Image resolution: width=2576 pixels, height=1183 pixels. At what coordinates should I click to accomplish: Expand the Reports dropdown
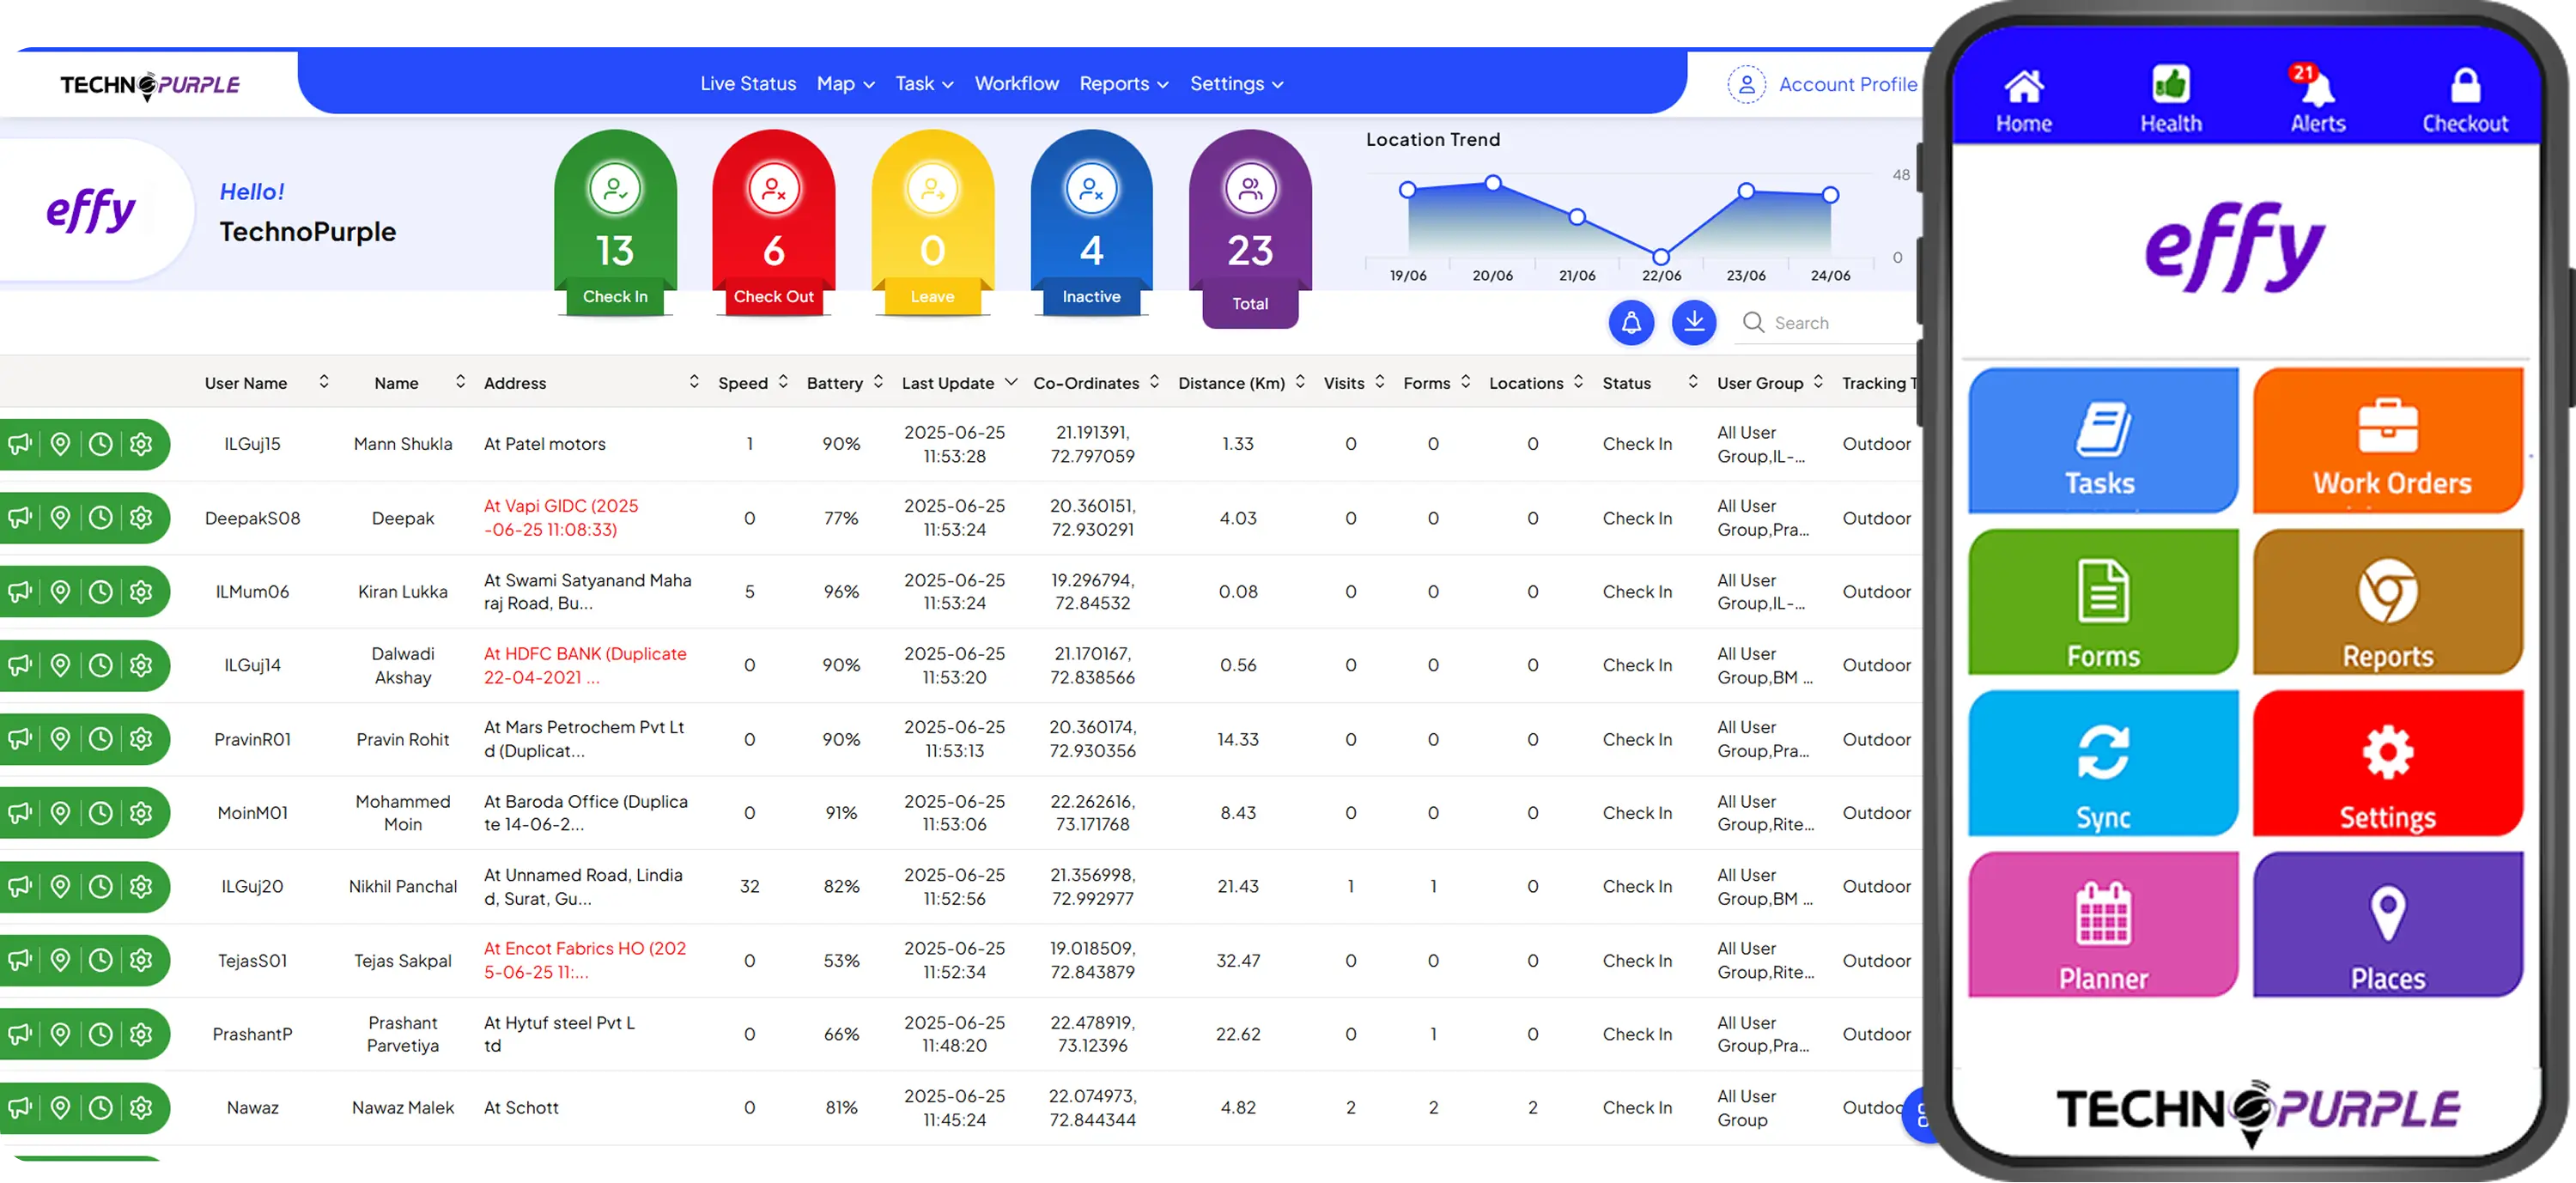[1122, 84]
